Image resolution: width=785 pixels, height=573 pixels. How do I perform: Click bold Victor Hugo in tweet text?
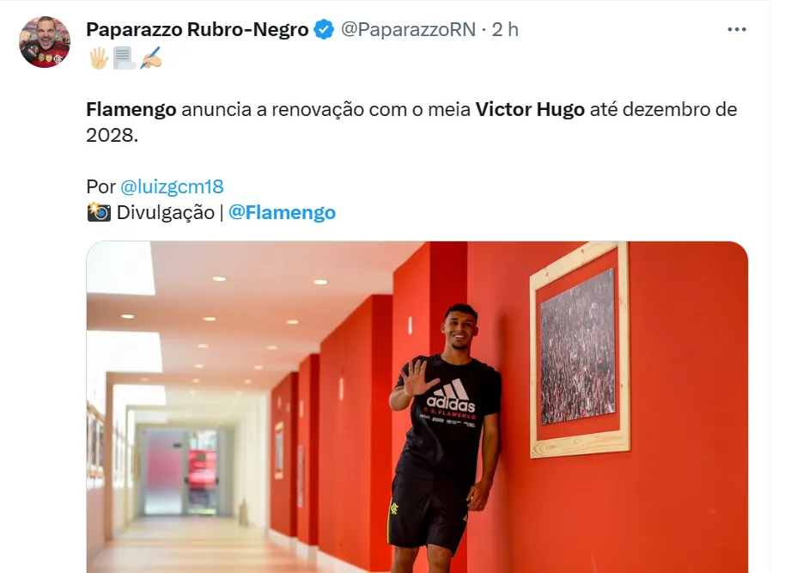point(530,109)
